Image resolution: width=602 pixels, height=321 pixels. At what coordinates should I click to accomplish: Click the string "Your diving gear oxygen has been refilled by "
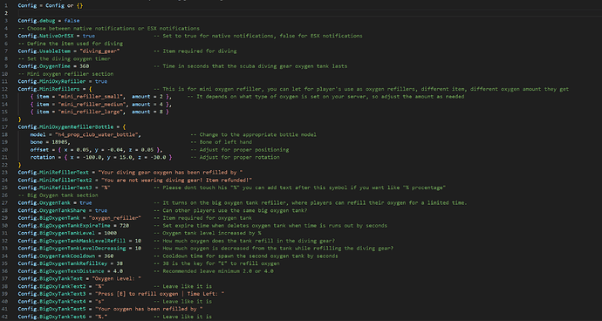[x=170, y=173]
